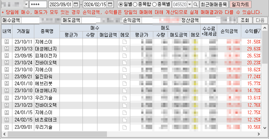Open sell memo icon for 비츠로테크 row
This screenshot has width=269, height=139.
coord(195,120)
